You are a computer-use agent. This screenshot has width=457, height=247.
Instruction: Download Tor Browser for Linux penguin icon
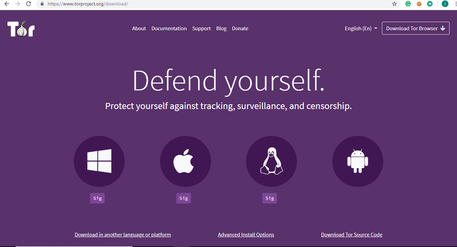271,161
